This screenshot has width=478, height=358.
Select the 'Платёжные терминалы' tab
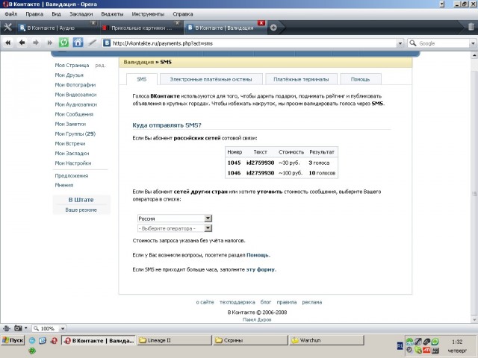coord(301,79)
